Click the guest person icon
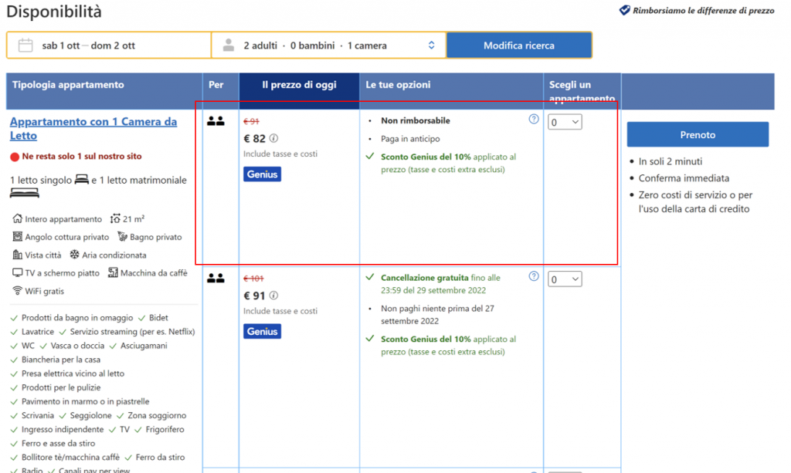Image resolution: width=791 pixels, height=473 pixels. [228, 45]
